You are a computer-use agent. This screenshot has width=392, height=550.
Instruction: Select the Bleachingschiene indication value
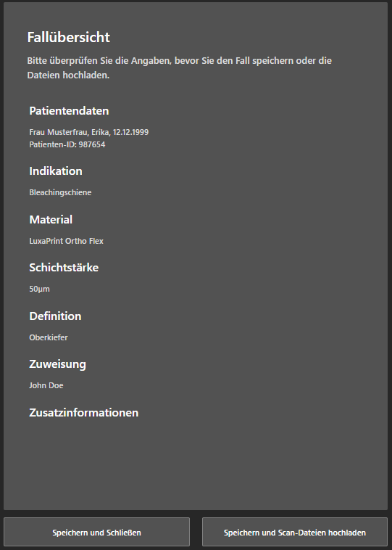(60, 192)
